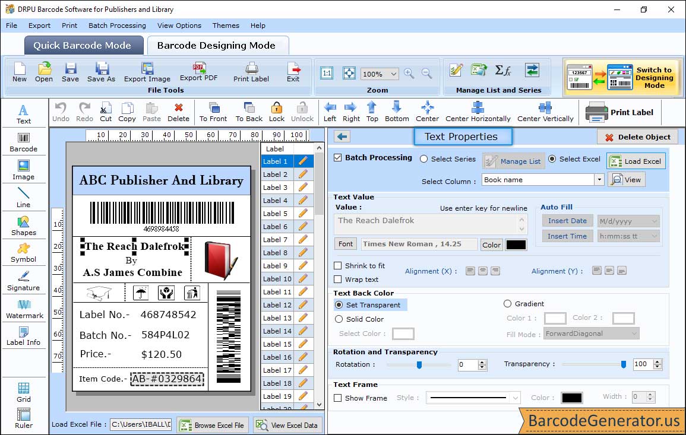Click the Load Excel button
The height and width of the screenshot is (435, 686).
pyautogui.click(x=636, y=161)
